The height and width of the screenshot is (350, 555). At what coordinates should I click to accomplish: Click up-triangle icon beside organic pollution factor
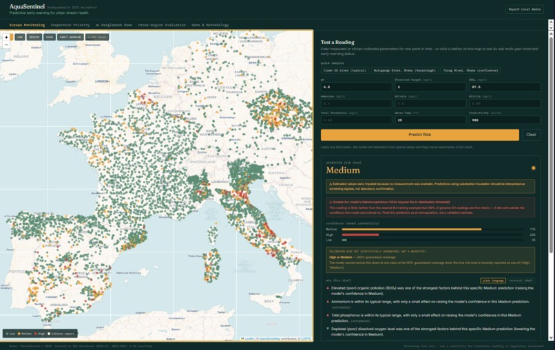328,288
